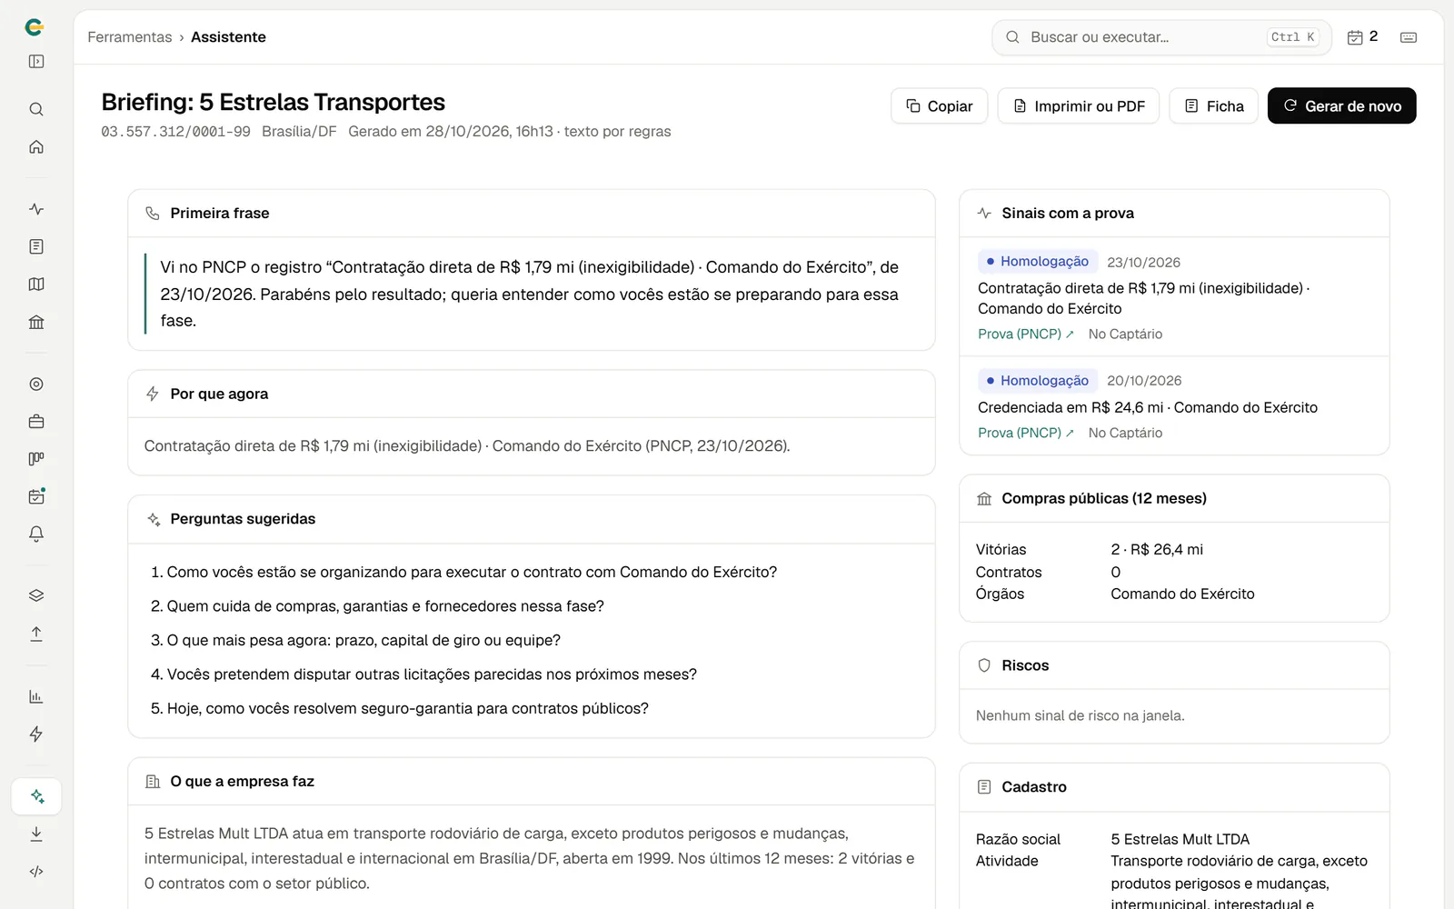Open the government building icon in sidebar
The image size is (1454, 909).
36,322
